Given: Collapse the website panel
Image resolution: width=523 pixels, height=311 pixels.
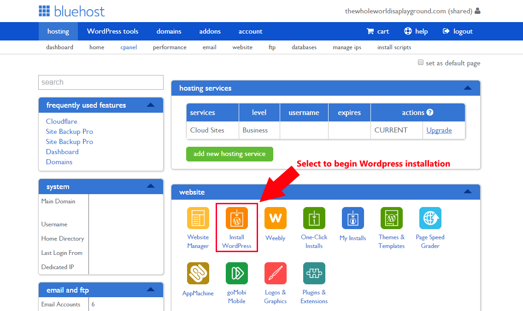Looking at the screenshot, I should point(468,191).
